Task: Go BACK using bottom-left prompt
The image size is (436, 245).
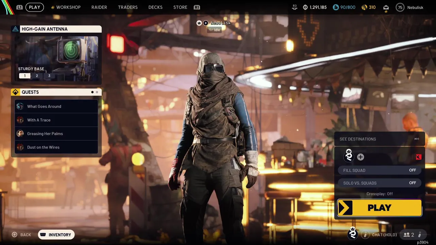Action: 26,235
